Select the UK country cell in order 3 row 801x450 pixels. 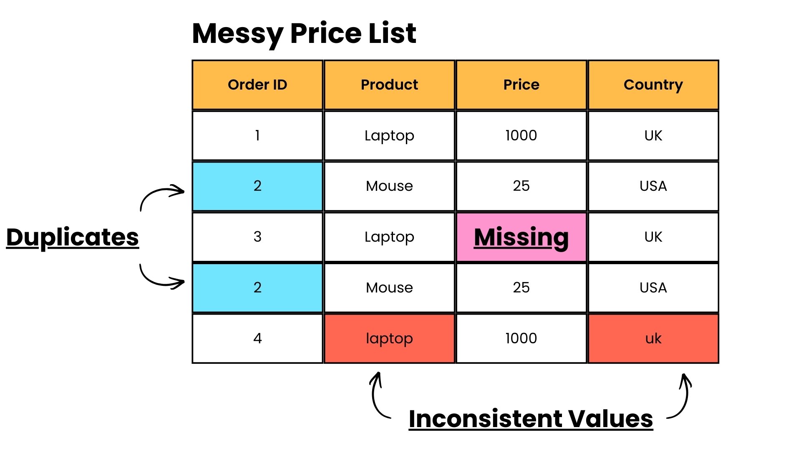pyautogui.click(x=653, y=237)
